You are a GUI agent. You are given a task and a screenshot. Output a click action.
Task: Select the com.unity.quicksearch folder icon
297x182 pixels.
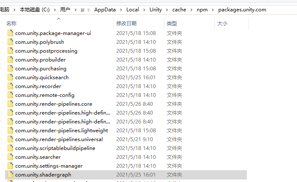(x=11, y=77)
